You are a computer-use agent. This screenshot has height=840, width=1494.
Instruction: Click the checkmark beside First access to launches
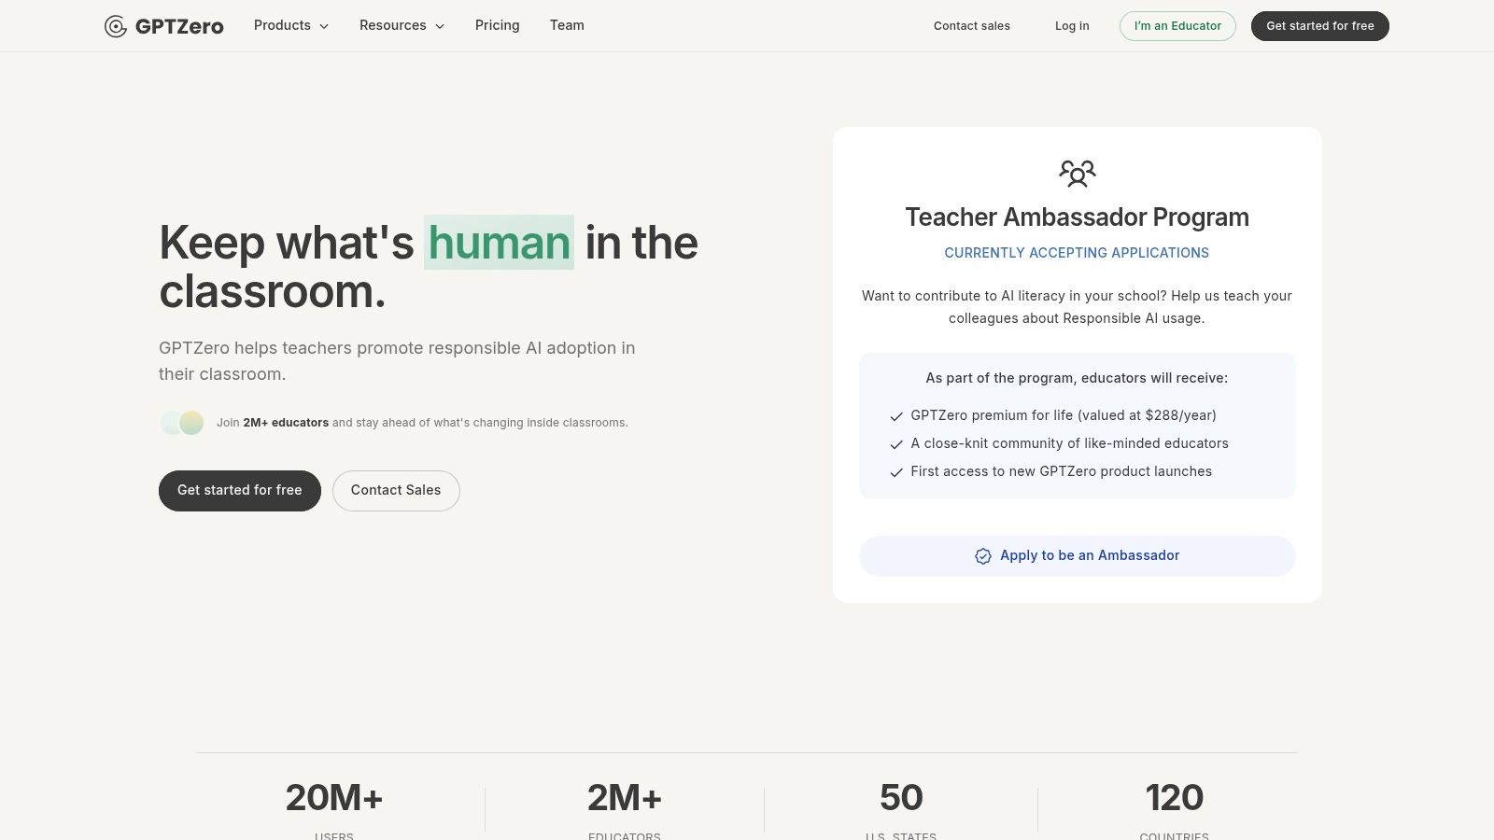896,472
